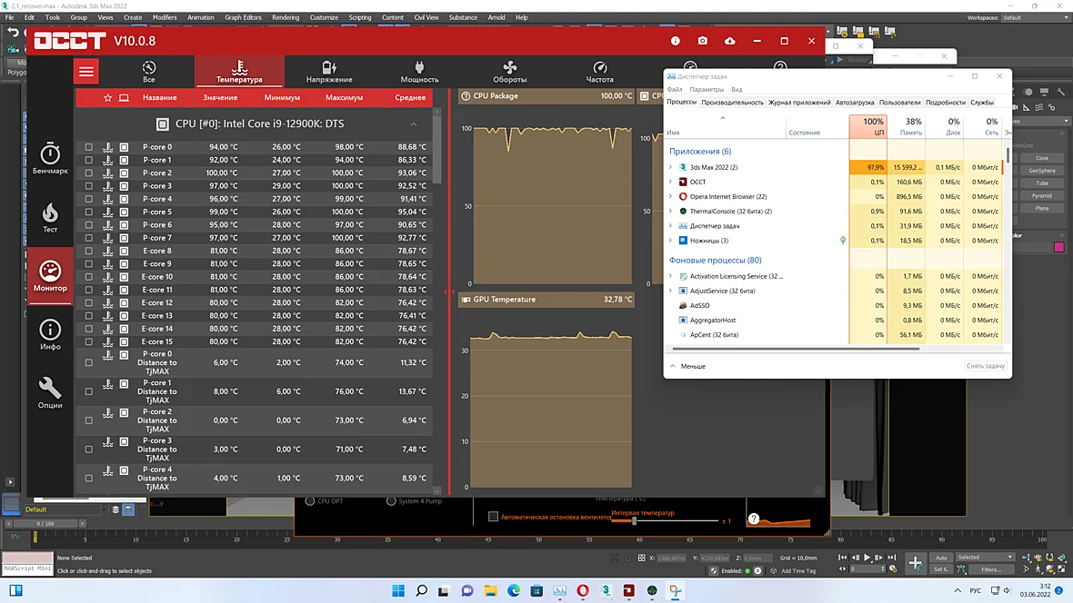Click the Cone primitive button
This screenshot has width=1073, height=603.
(1041, 158)
